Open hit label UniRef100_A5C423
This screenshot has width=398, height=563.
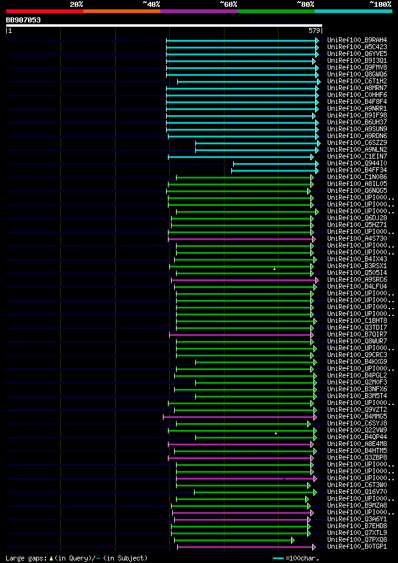357,47
